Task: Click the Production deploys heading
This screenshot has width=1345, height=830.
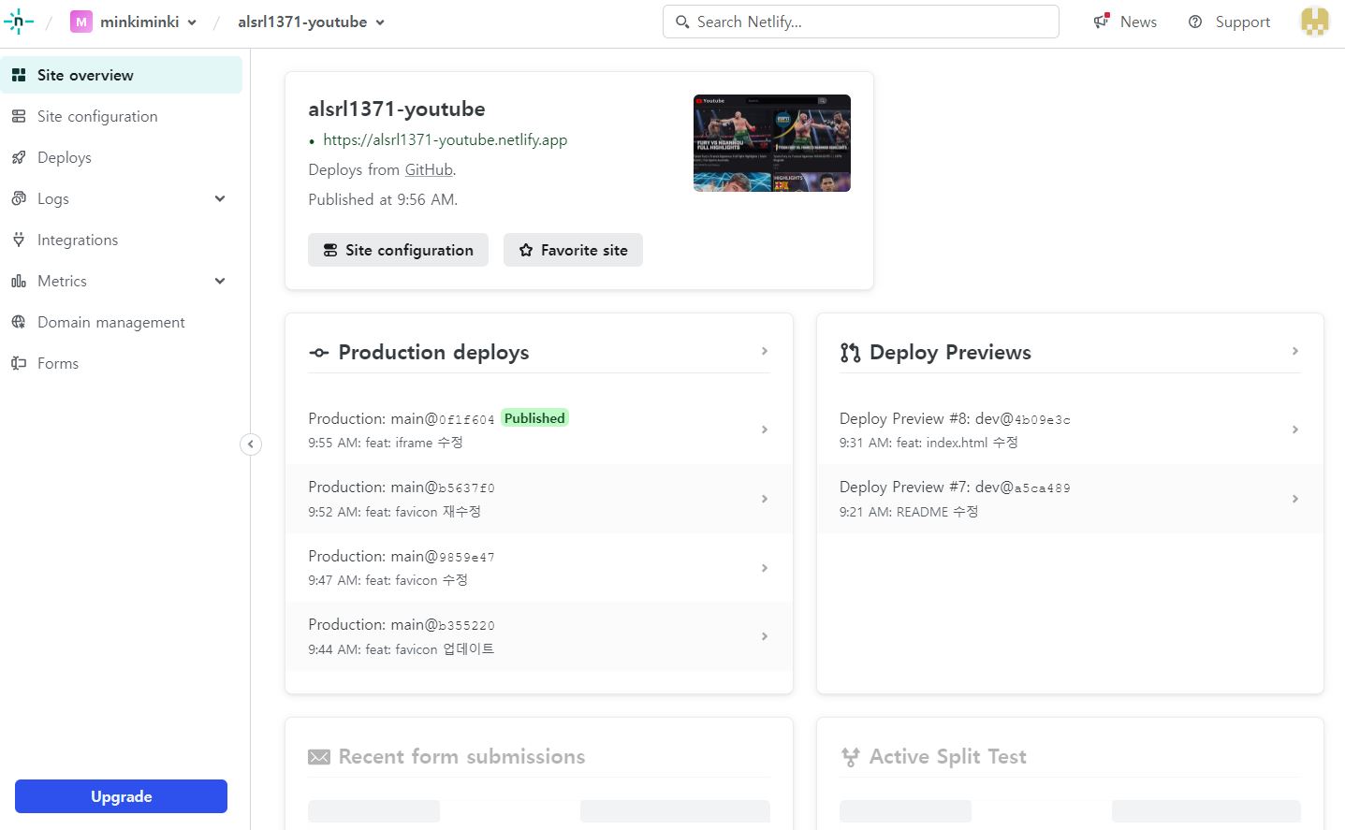Action: coord(433,352)
